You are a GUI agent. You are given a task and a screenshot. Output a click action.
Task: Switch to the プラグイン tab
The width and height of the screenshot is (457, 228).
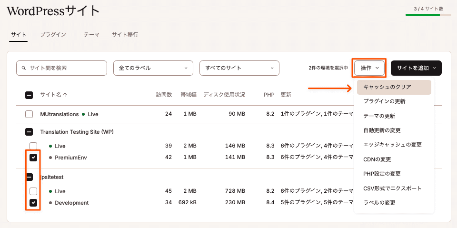click(x=53, y=35)
